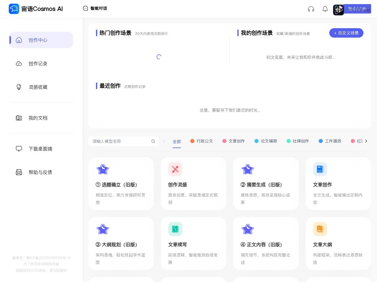
Task: Click the blue book icon on 文章创作 card
Action: point(320,169)
